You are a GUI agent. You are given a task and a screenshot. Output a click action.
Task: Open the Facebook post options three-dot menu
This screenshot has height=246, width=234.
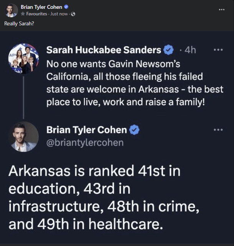[x=221, y=9]
